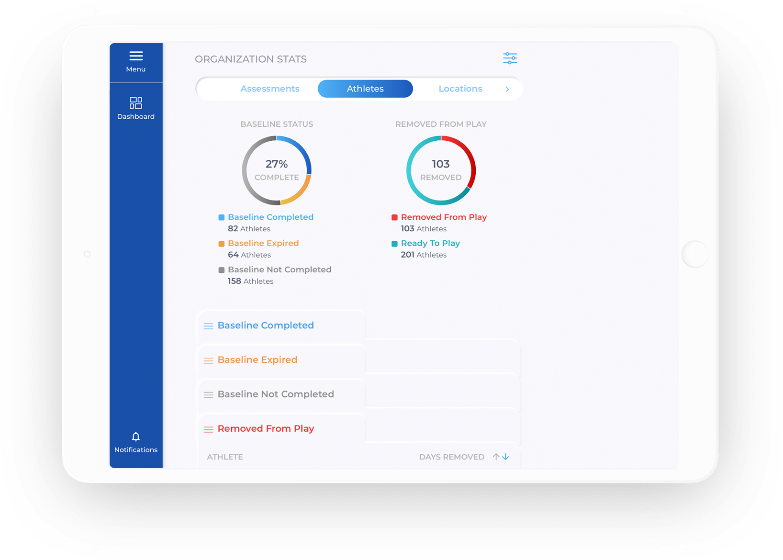This screenshot has height=560, width=783.
Task: Click the BASELINE STATUS chart title
Action: (277, 124)
